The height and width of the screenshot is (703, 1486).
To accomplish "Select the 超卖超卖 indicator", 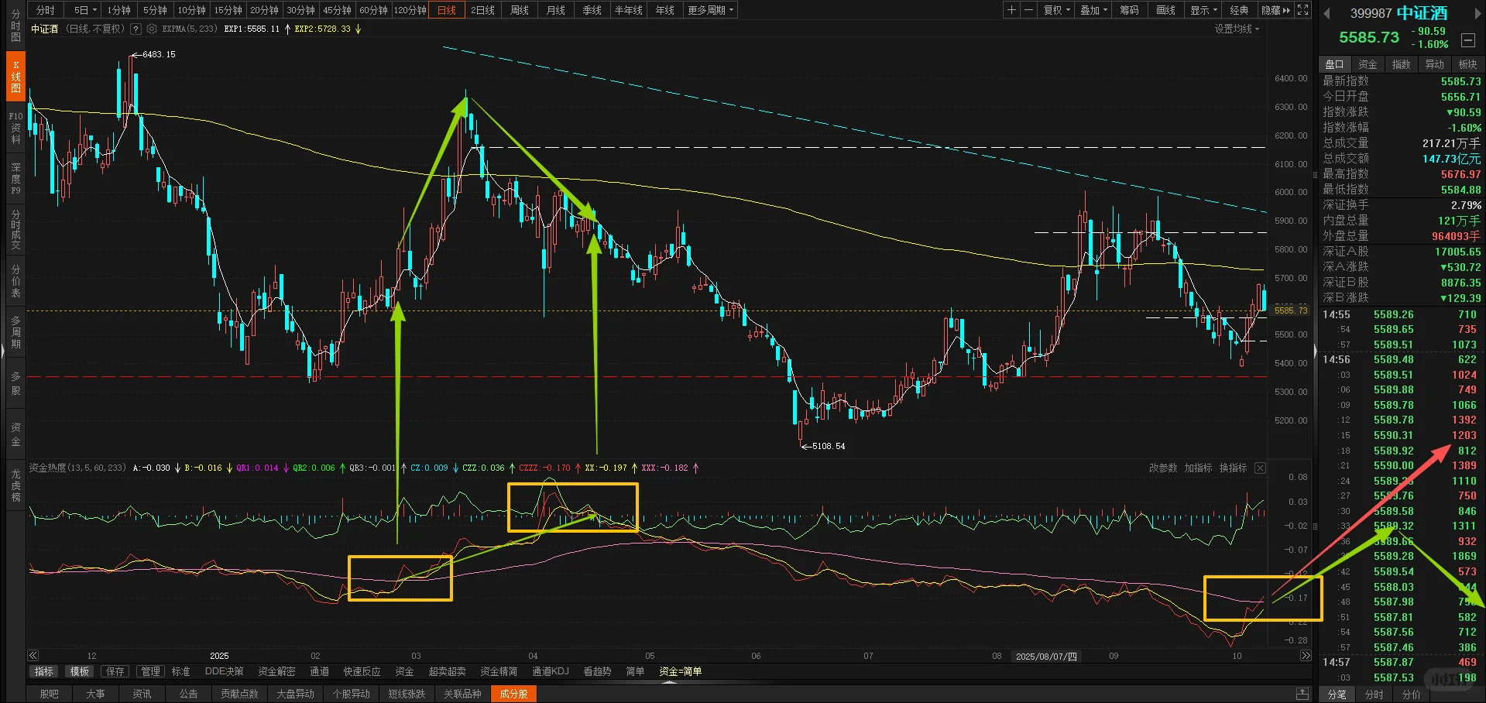I will (447, 671).
